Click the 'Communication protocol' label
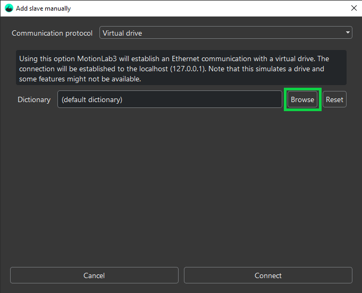 click(52, 33)
